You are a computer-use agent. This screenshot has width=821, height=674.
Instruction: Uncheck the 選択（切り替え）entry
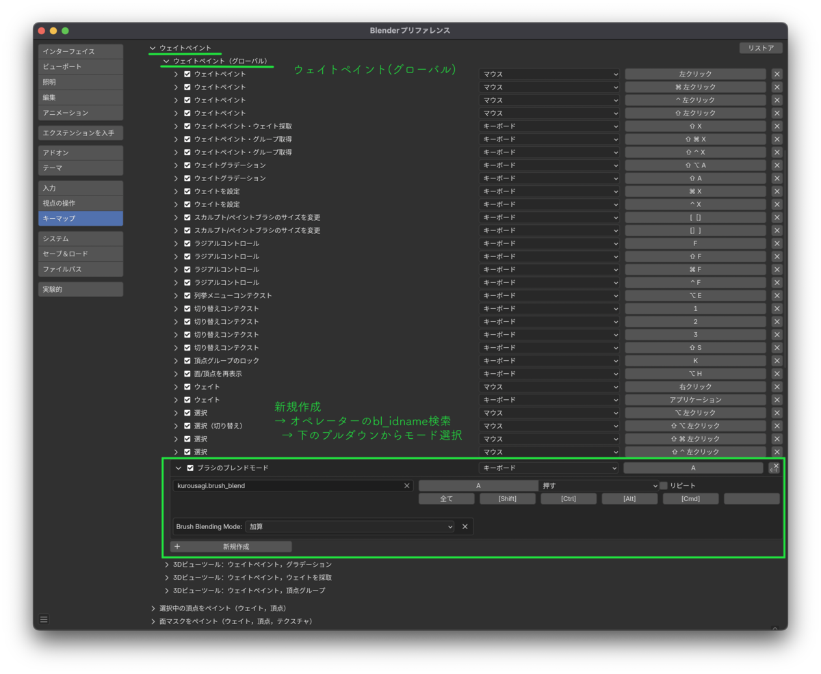pos(187,426)
